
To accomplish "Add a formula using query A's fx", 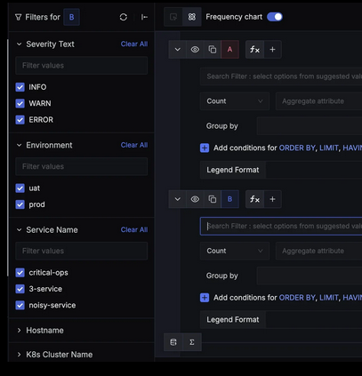I will point(254,50).
